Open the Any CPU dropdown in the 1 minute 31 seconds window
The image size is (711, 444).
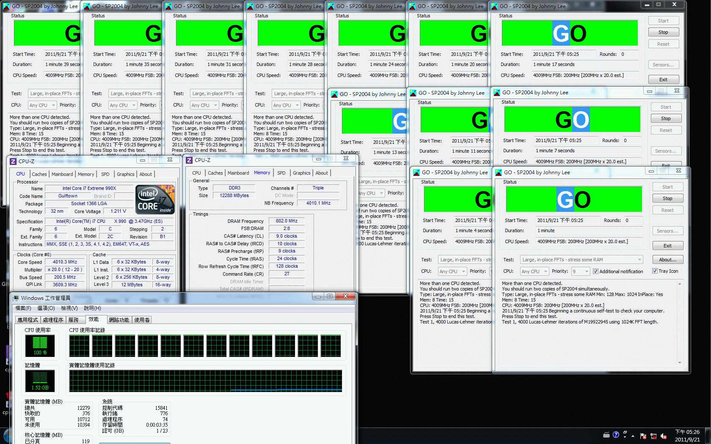(x=204, y=105)
